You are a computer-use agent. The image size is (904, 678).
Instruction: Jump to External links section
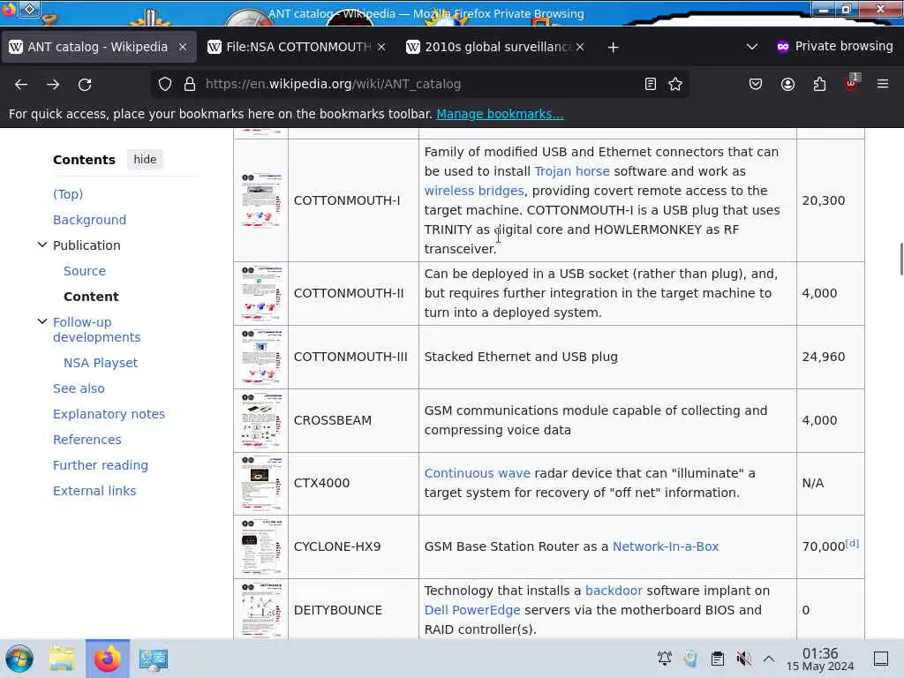94,491
